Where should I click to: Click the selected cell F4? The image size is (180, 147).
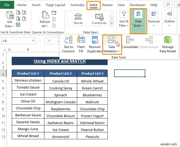[130, 73]
